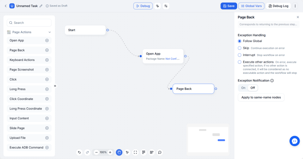This screenshot has width=303, height=159.
Task: Click Apply to same-name nodes
Action: point(261,97)
